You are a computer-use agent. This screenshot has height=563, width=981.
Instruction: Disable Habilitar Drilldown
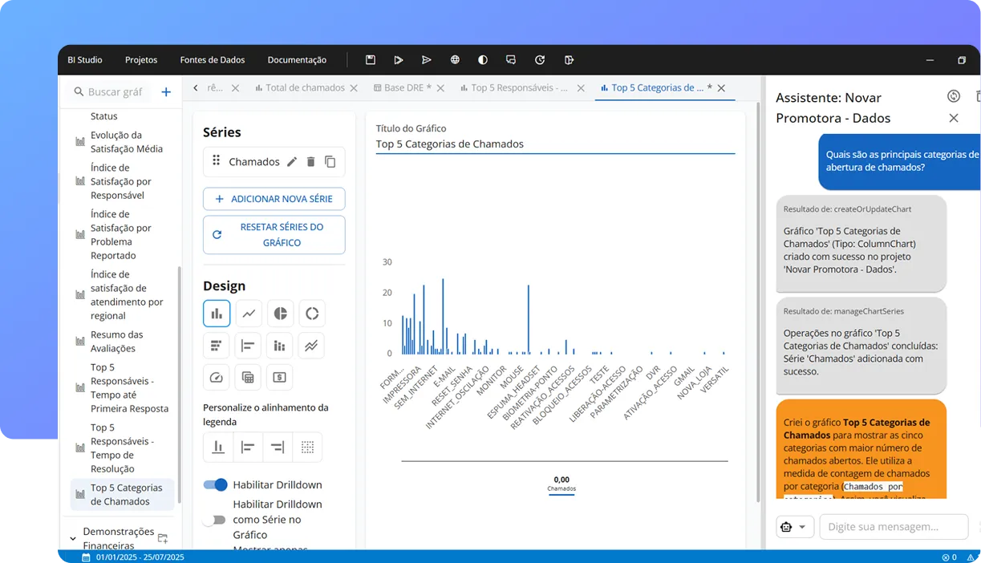click(214, 484)
